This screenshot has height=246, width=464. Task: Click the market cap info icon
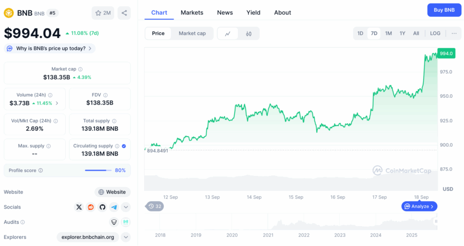pos(80,69)
